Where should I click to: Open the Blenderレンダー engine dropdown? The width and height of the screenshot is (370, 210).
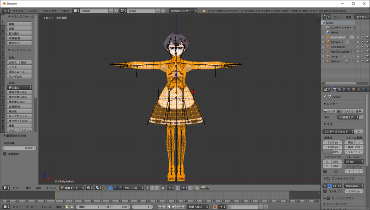pyautogui.click(x=184, y=10)
